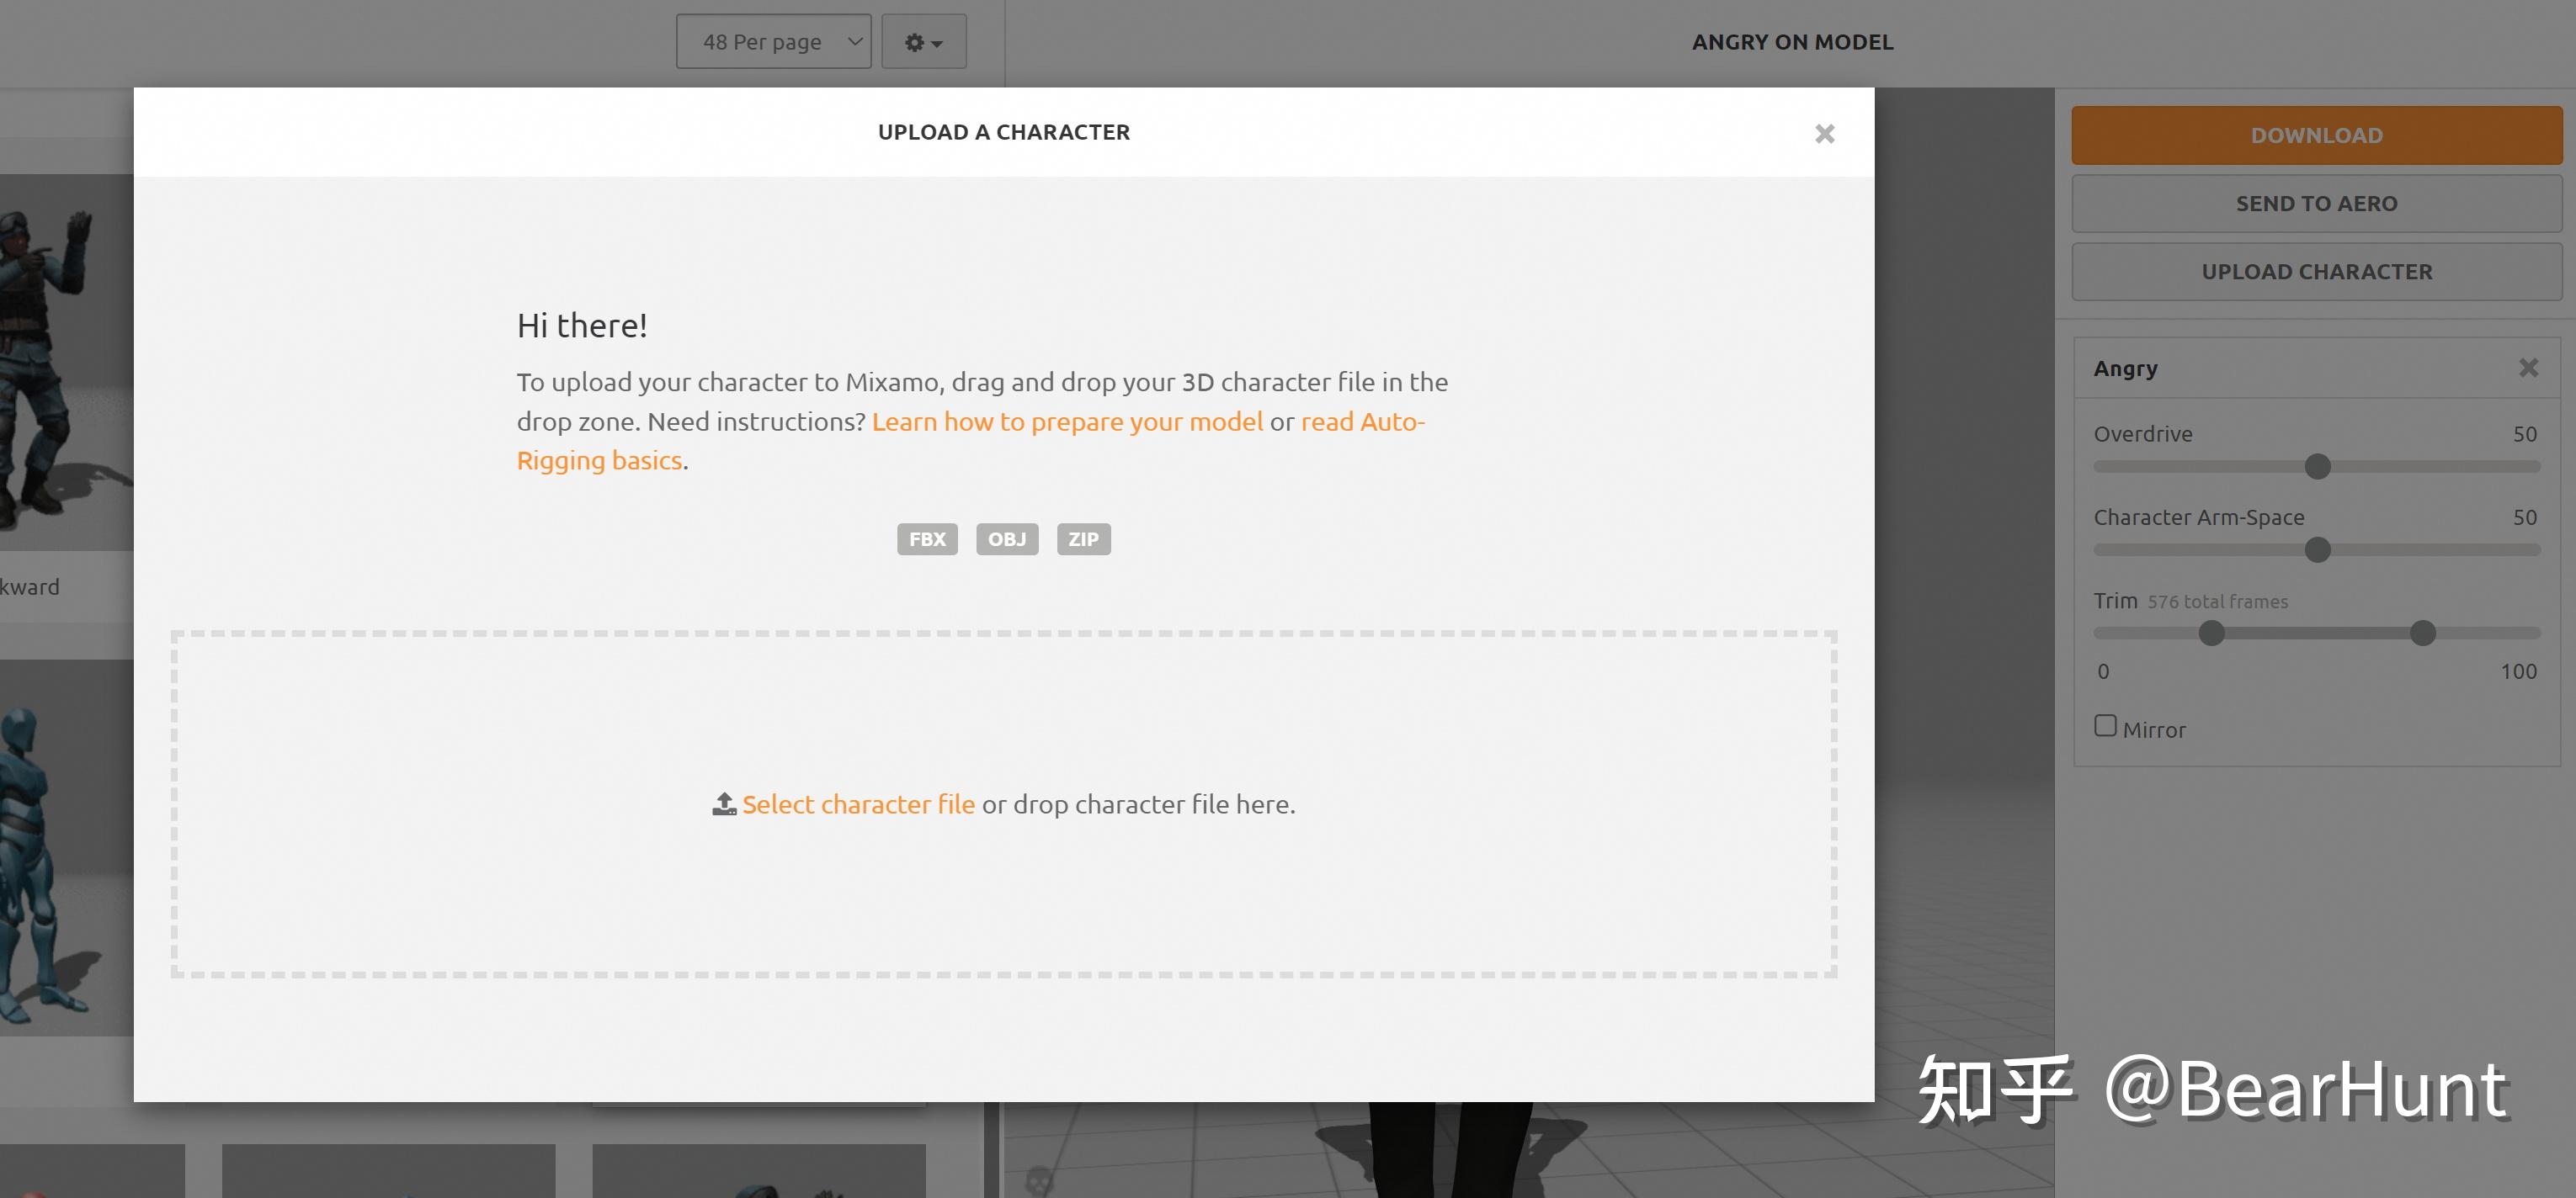
Task: Click Select character file link
Action: 858,804
